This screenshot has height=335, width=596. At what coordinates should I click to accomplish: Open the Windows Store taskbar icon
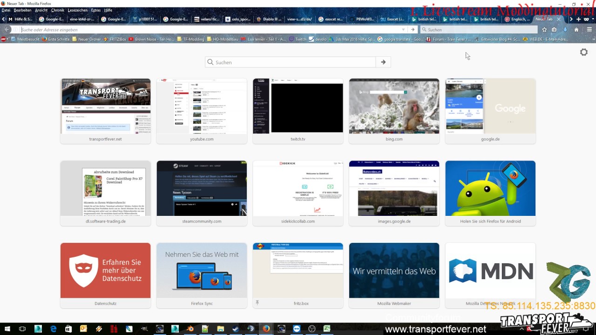point(68,329)
